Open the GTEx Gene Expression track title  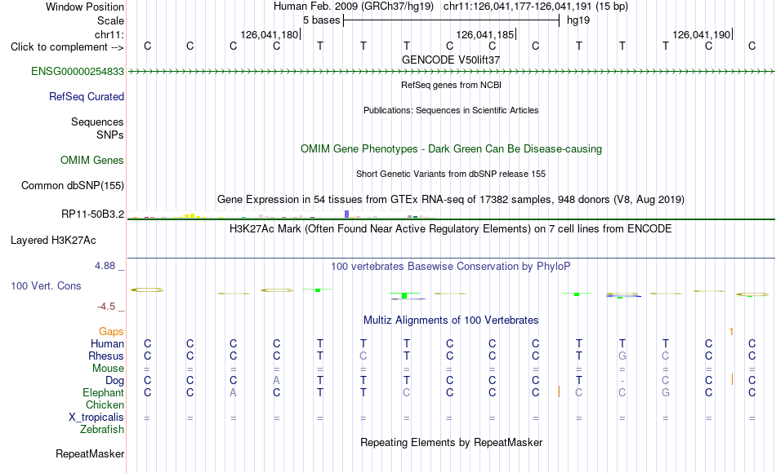coord(451,199)
